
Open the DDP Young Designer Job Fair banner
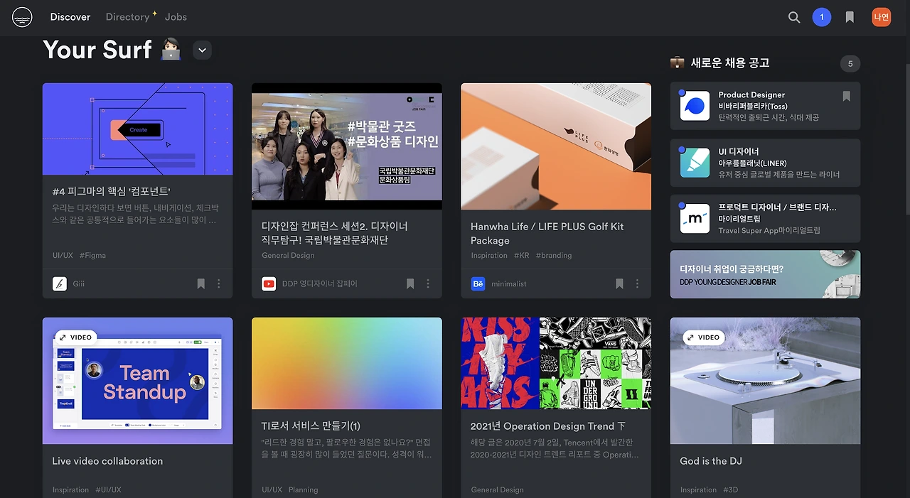[x=765, y=274]
